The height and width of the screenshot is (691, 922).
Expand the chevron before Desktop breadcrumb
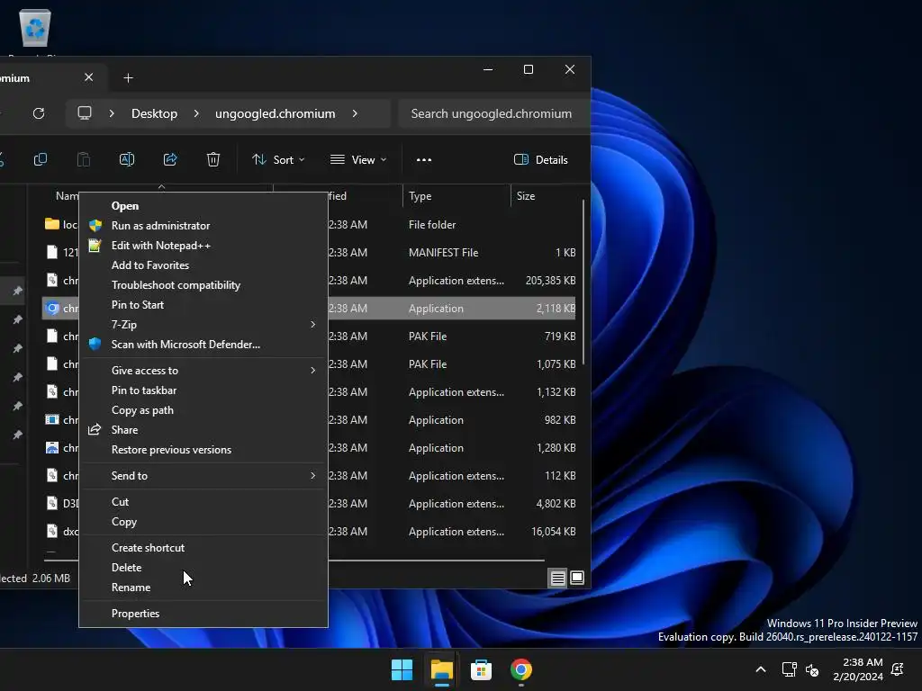click(112, 113)
